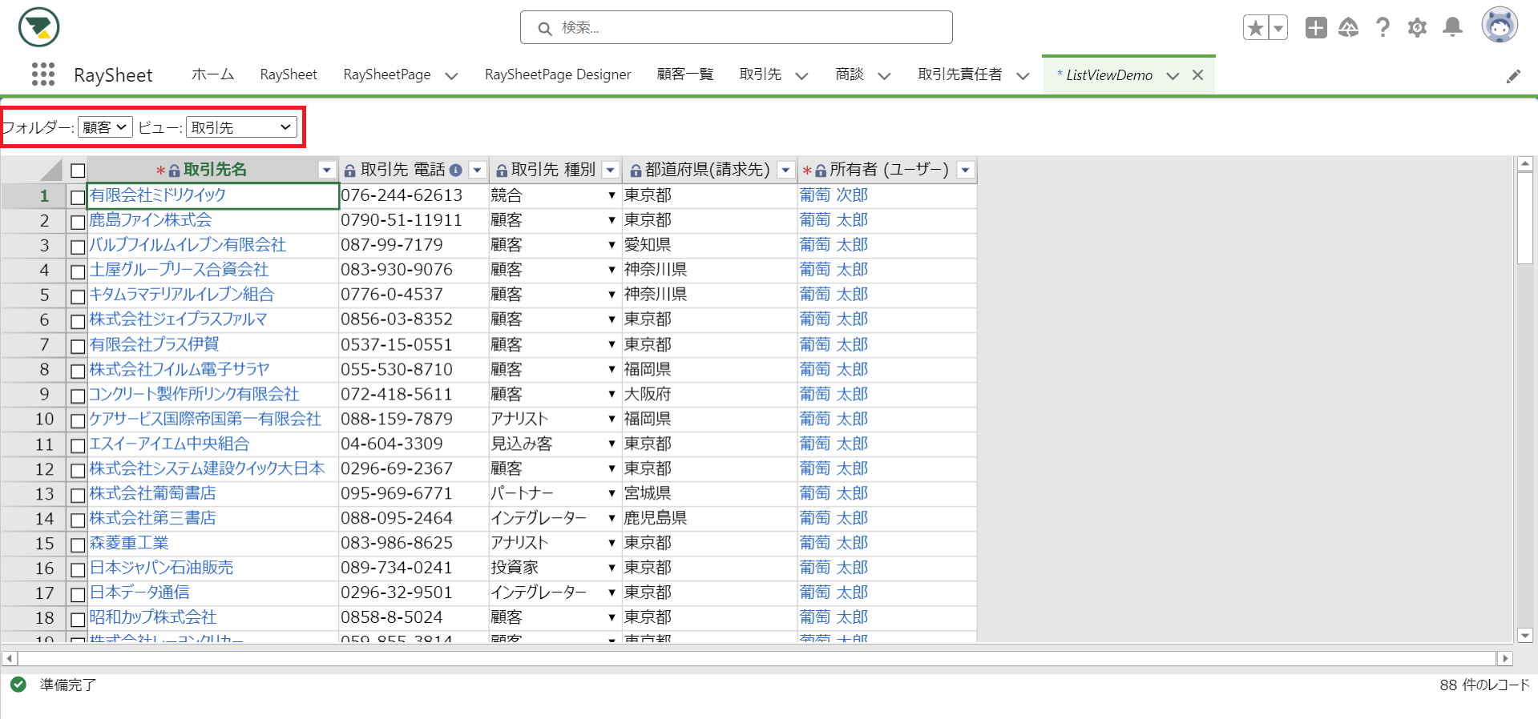Open the App Launcher grid icon
The image size is (1538, 719).
[43, 74]
